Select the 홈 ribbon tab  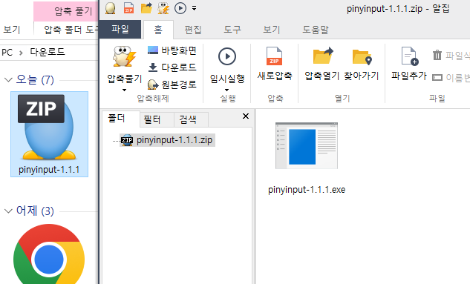pyautogui.click(x=158, y=30)
